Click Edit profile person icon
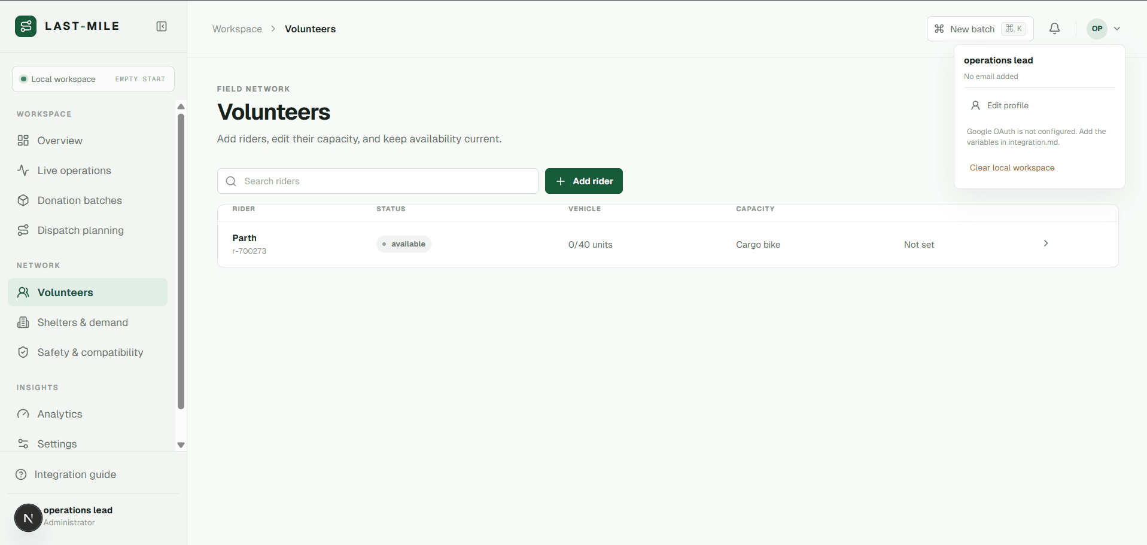This screenshot has width=1147, height=545. [975, 105]
